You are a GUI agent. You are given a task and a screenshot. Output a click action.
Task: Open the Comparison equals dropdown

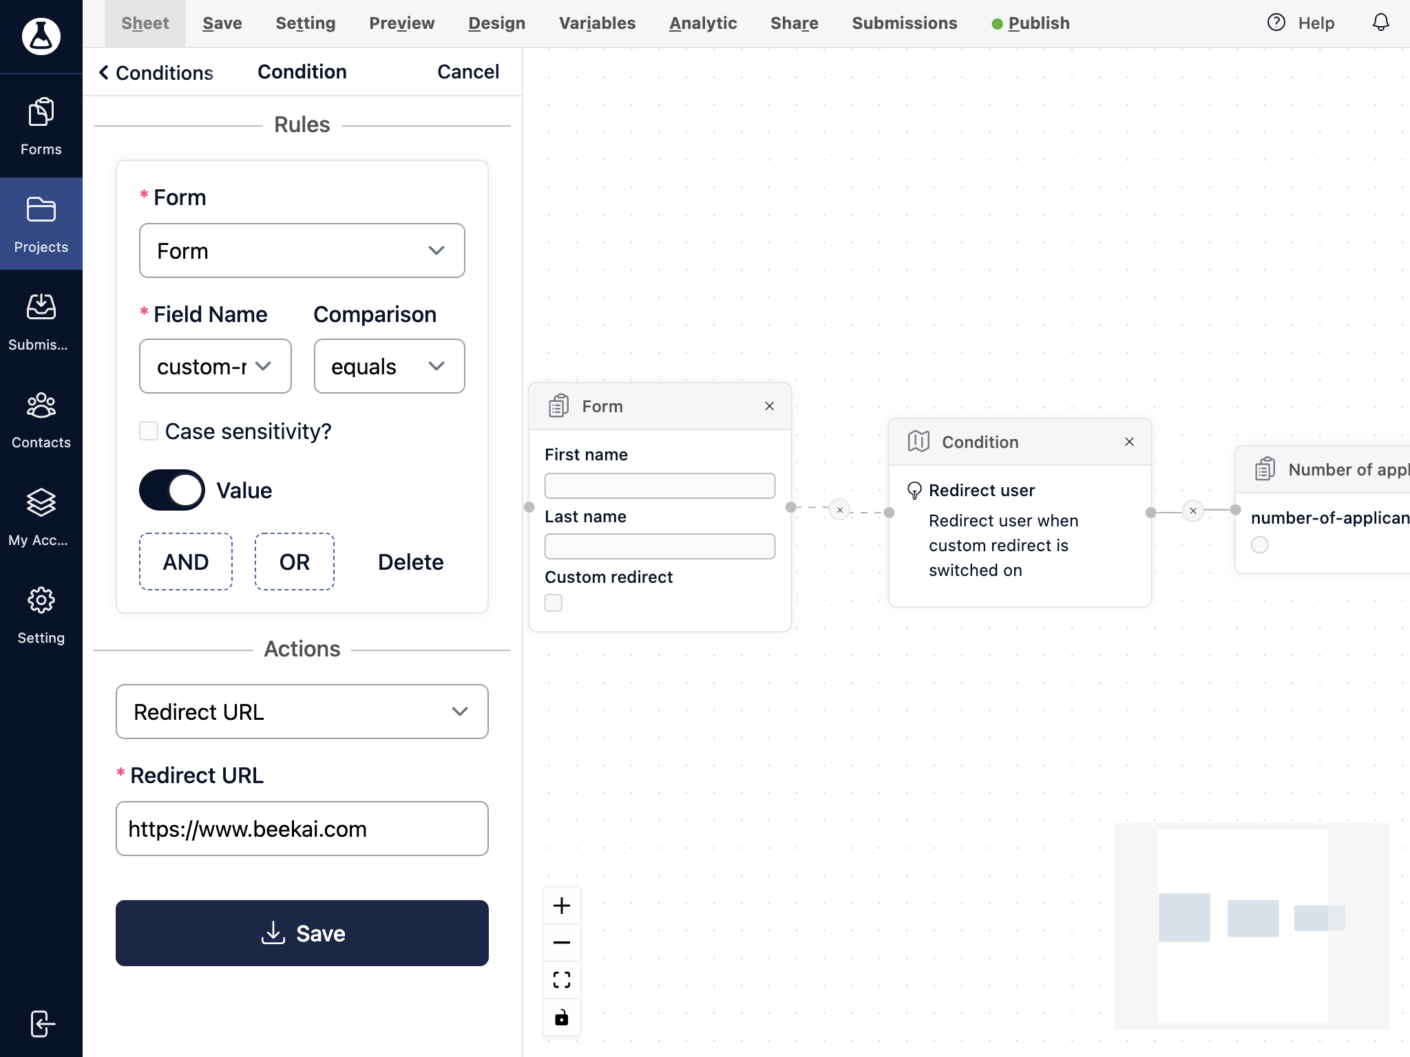point(390,366)
